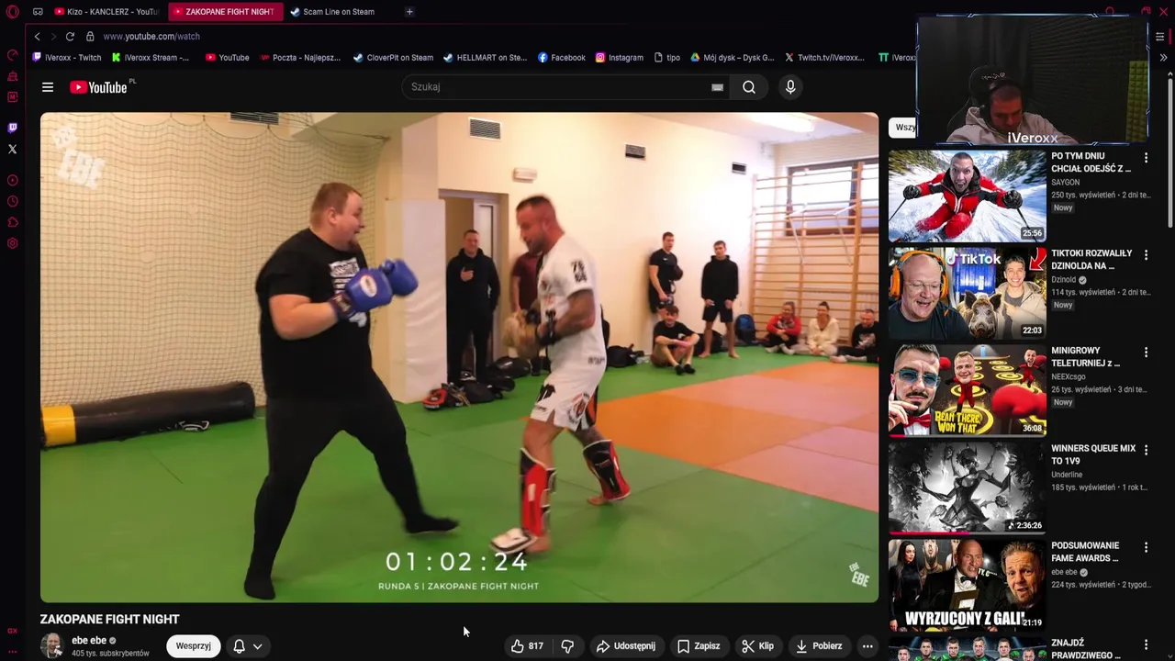Image resolution: width=1175 pixels, height=661 pixels.
Task: Open the on-screen keyboard in search box
Action: click(717, 87)
